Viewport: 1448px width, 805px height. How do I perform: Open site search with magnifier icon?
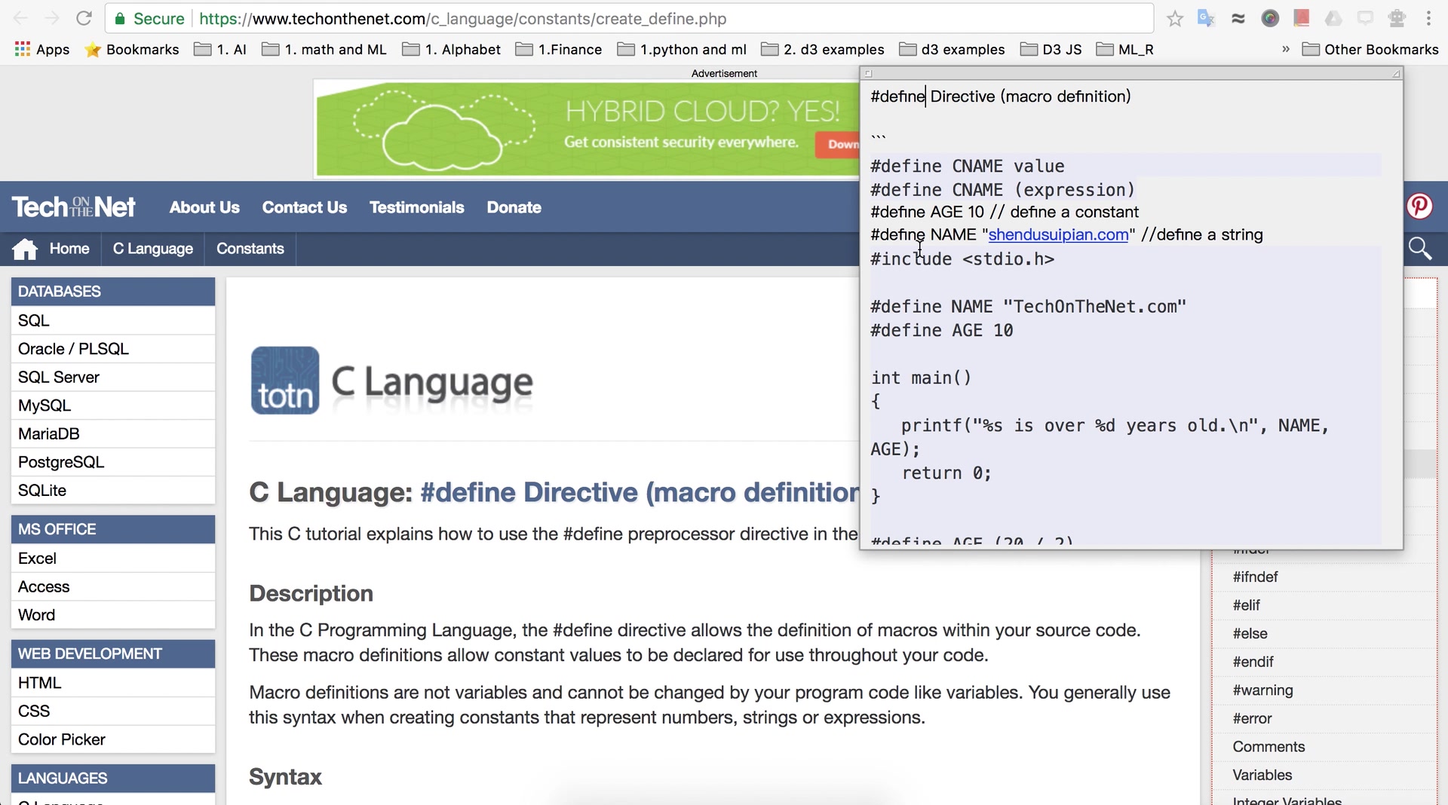click(x=1419, y=249)
